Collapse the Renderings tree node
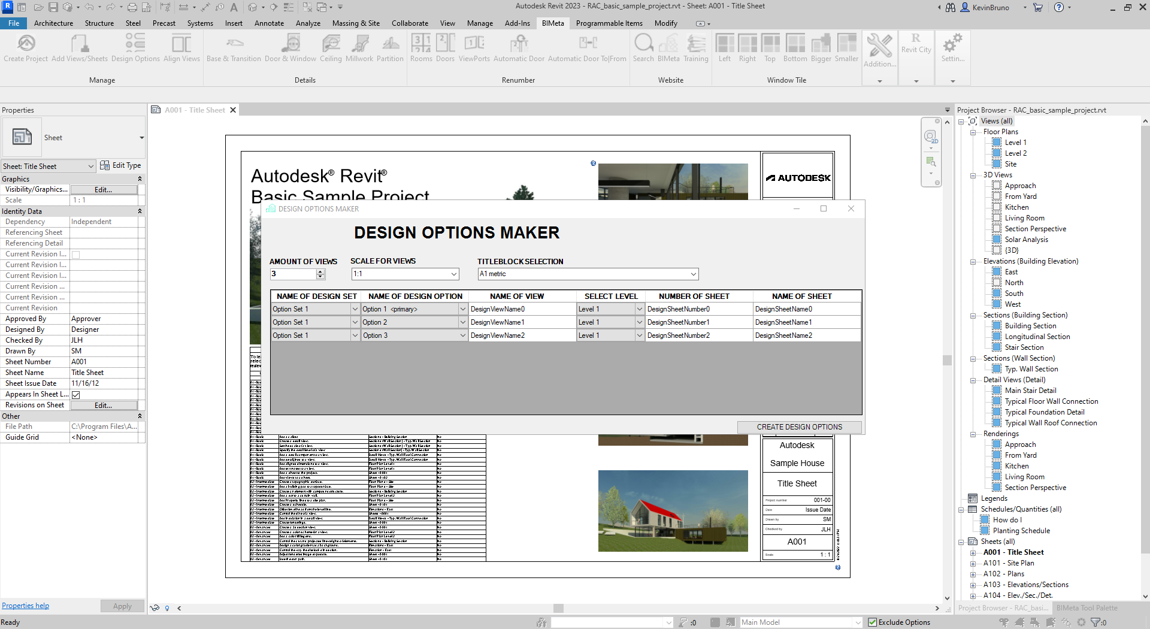This screenshot has height=629, width=1150. [x=973, y=434]
